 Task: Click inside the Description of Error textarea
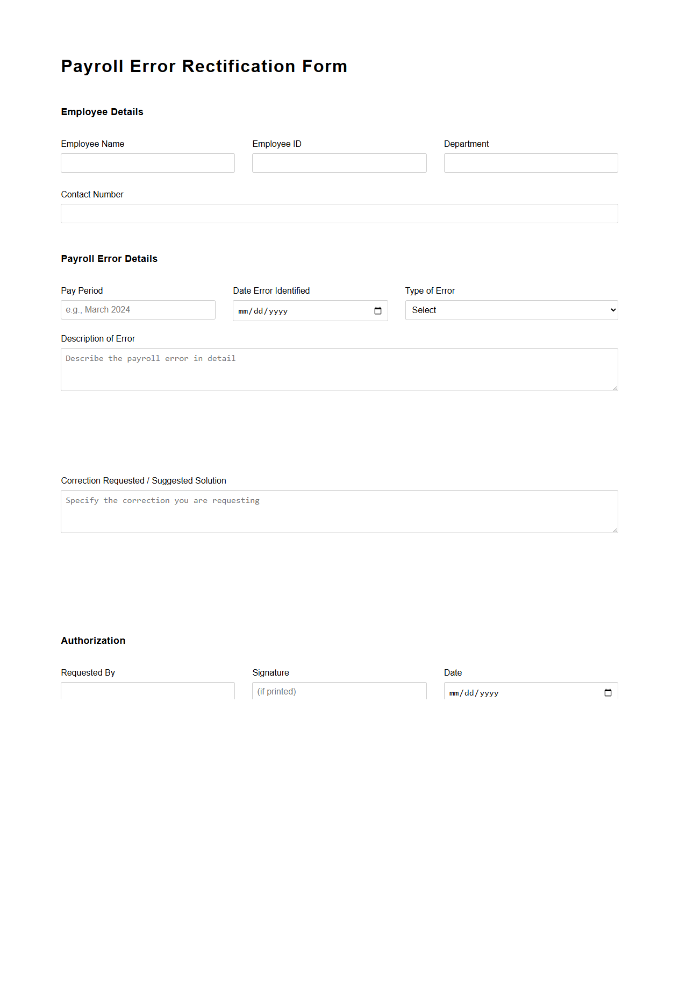tap(339, 370)
